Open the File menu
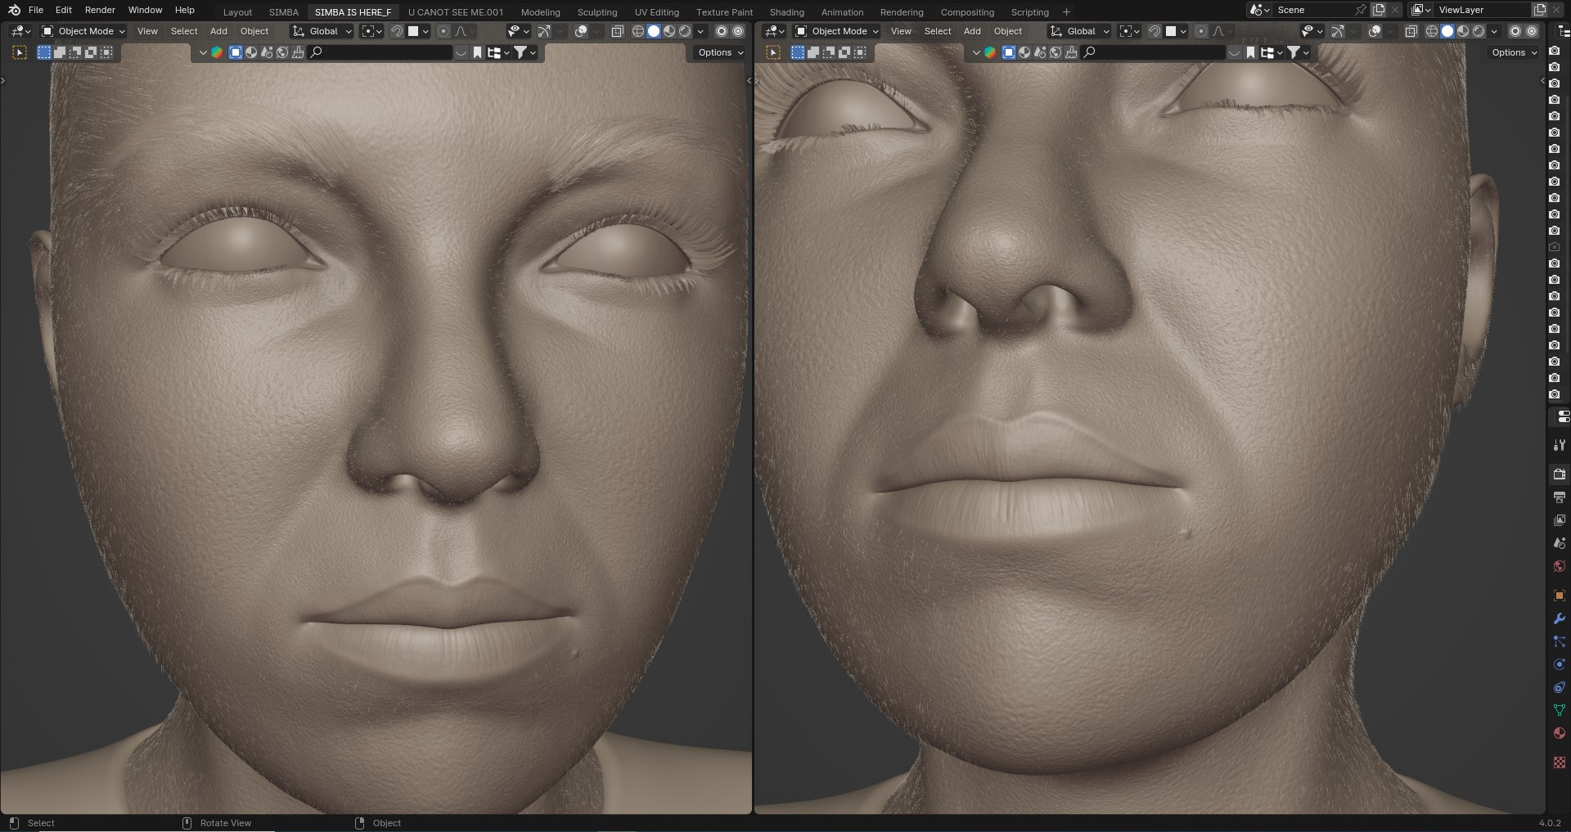This screenshot has height=832, width=1571. click(x=36, y=10)
